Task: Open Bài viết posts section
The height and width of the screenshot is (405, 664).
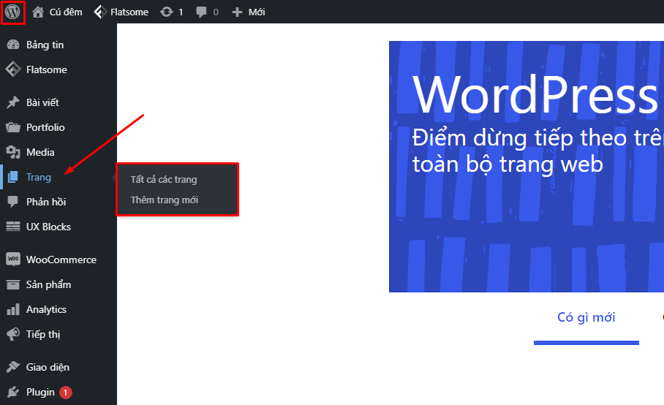Action: 42,102
